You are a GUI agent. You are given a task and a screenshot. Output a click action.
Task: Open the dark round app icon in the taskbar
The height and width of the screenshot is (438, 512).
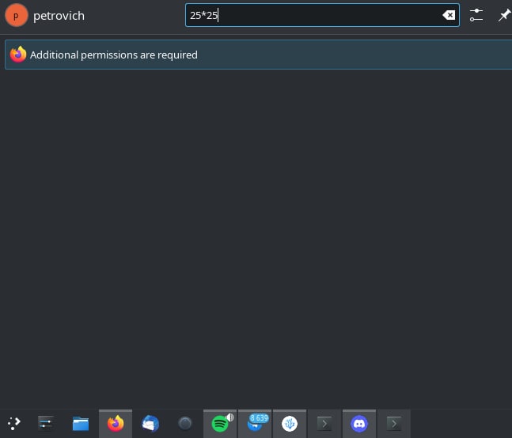point(185,423)
